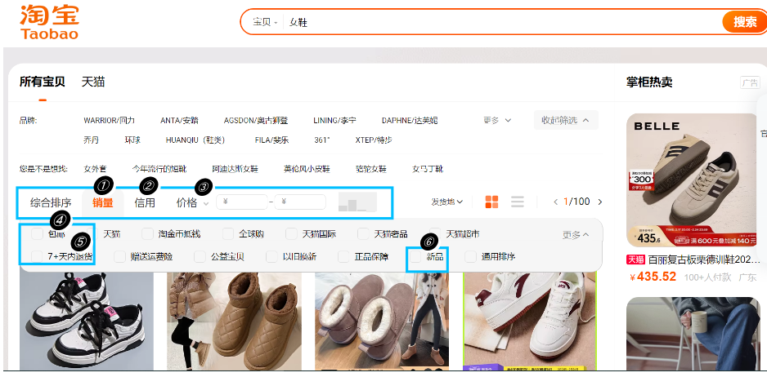Image resolution: width=767 pixels, height=377 pixels.
Task: Click the red 天猫 badge on 百丽 listing
Action: [635, 259]
